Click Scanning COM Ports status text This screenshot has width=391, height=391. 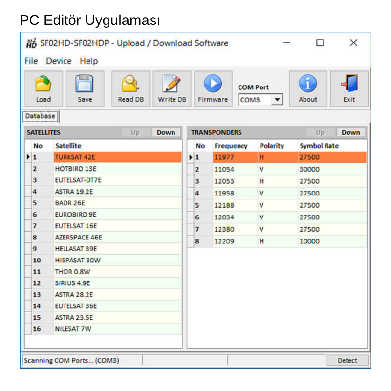71,361
